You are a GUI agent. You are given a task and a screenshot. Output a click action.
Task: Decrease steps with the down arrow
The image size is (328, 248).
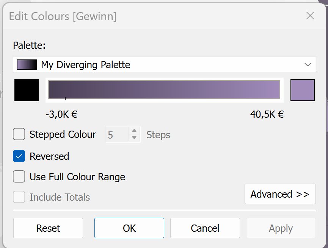(x=134, y=138)
